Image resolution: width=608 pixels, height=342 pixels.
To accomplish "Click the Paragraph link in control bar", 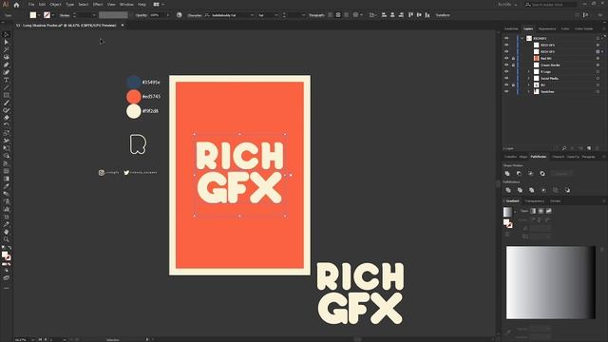I will [x=316, y=15].
